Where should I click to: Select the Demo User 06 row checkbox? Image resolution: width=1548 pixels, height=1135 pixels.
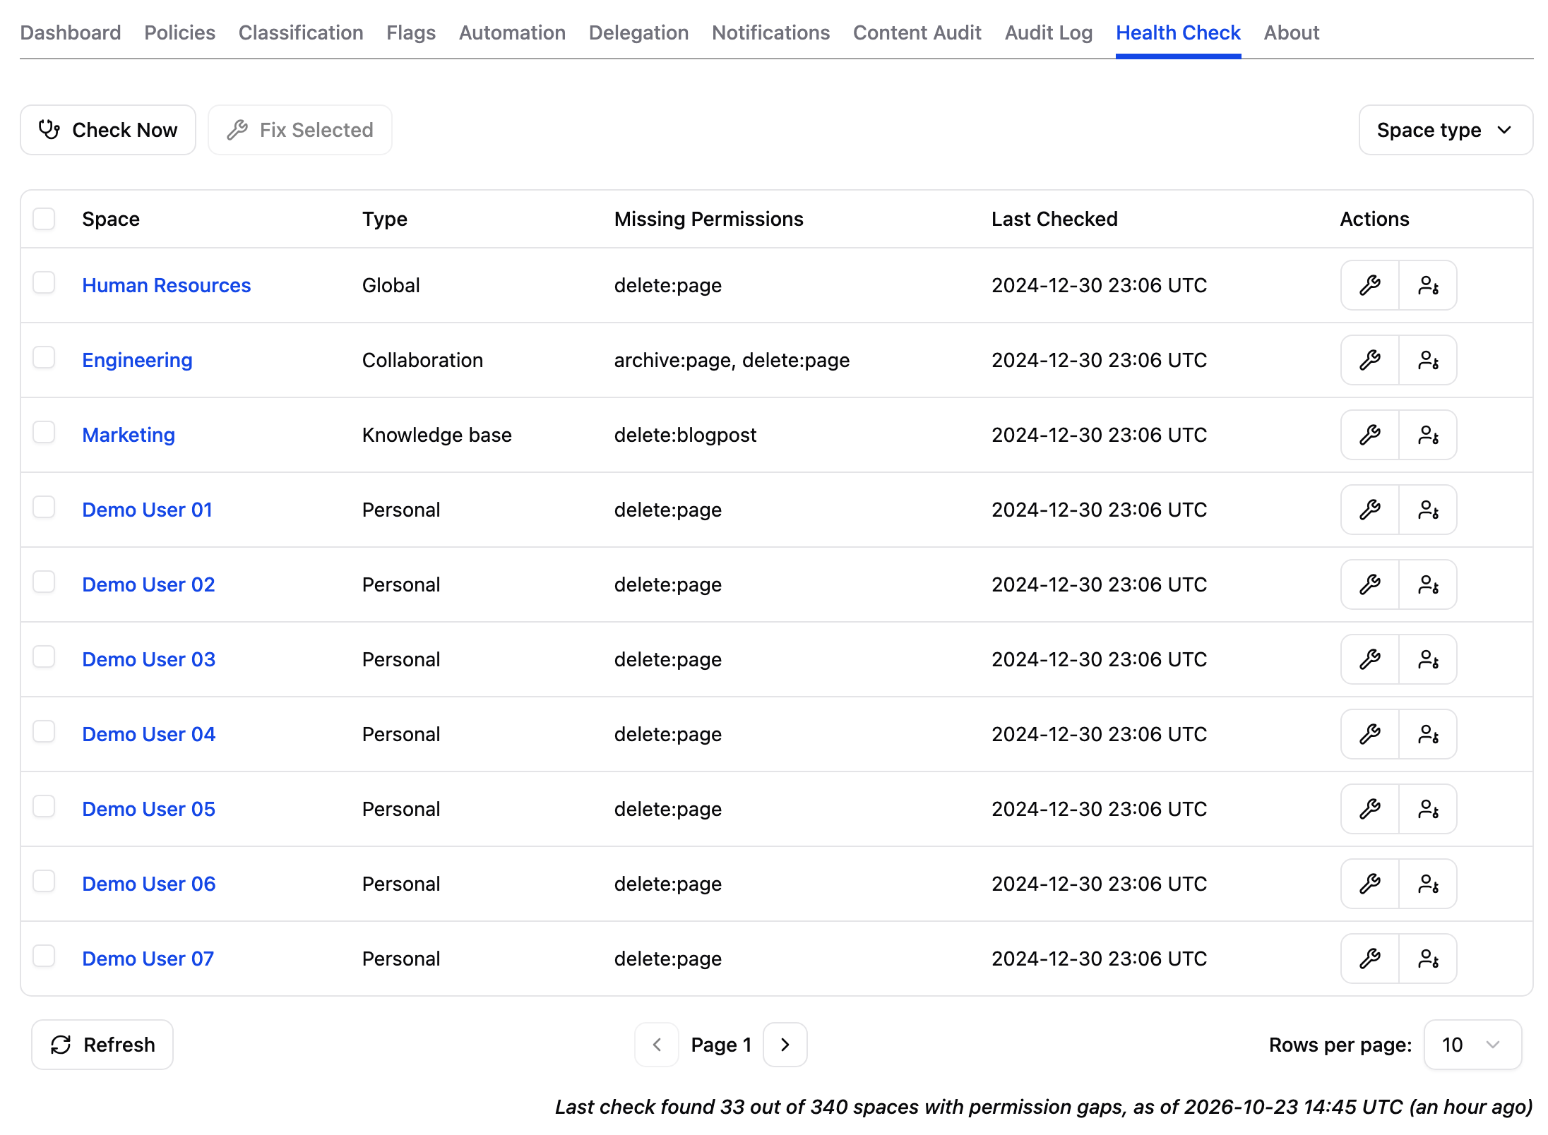point(44,881)
